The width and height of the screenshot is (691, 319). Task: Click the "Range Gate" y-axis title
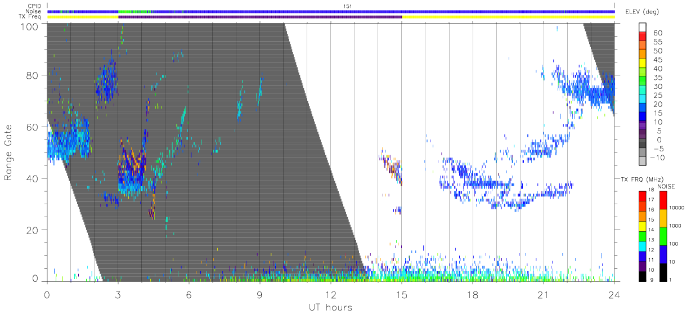(9, 152)
